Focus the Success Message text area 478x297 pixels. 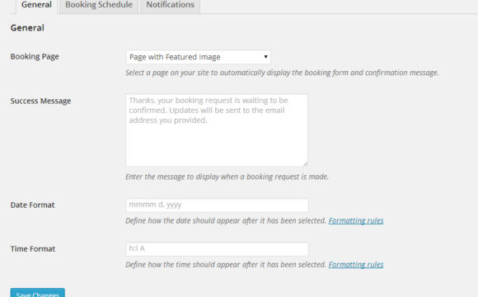pyautogui.click(x=217, y=130)
